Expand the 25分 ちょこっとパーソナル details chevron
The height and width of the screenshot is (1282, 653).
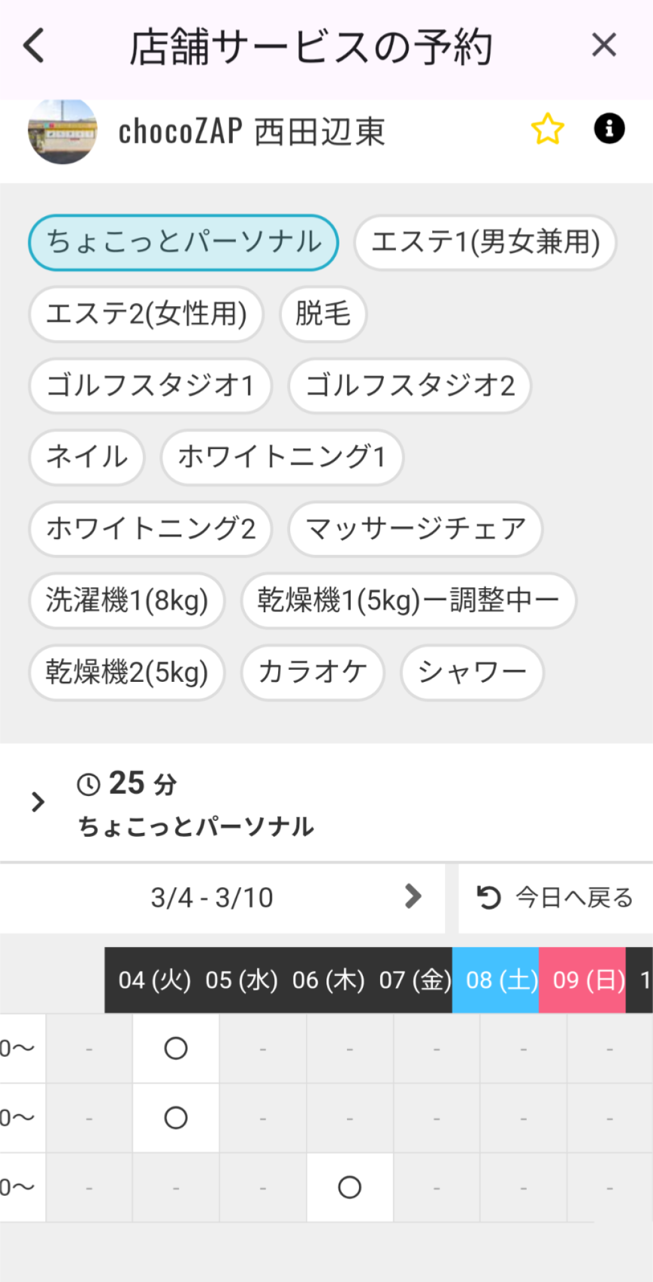pos(38,802)
